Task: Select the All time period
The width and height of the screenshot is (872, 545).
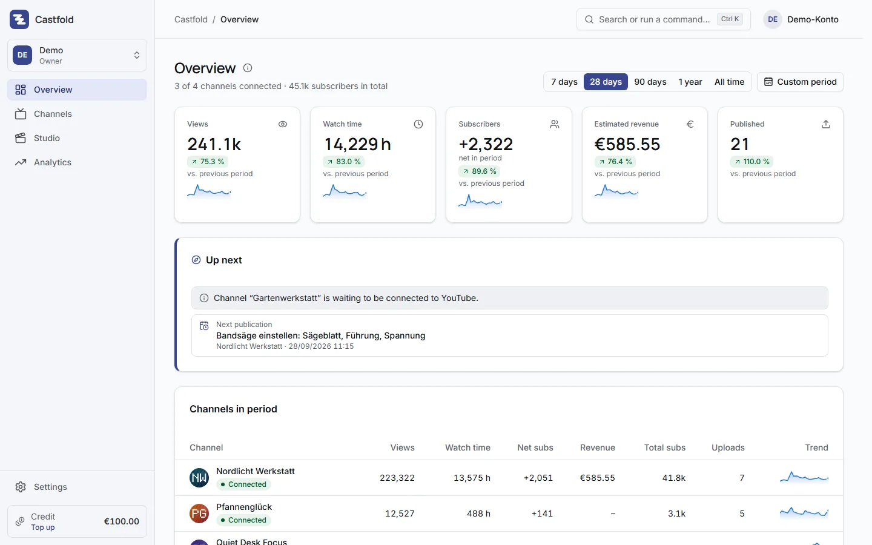Action: [x=729, y=82]
